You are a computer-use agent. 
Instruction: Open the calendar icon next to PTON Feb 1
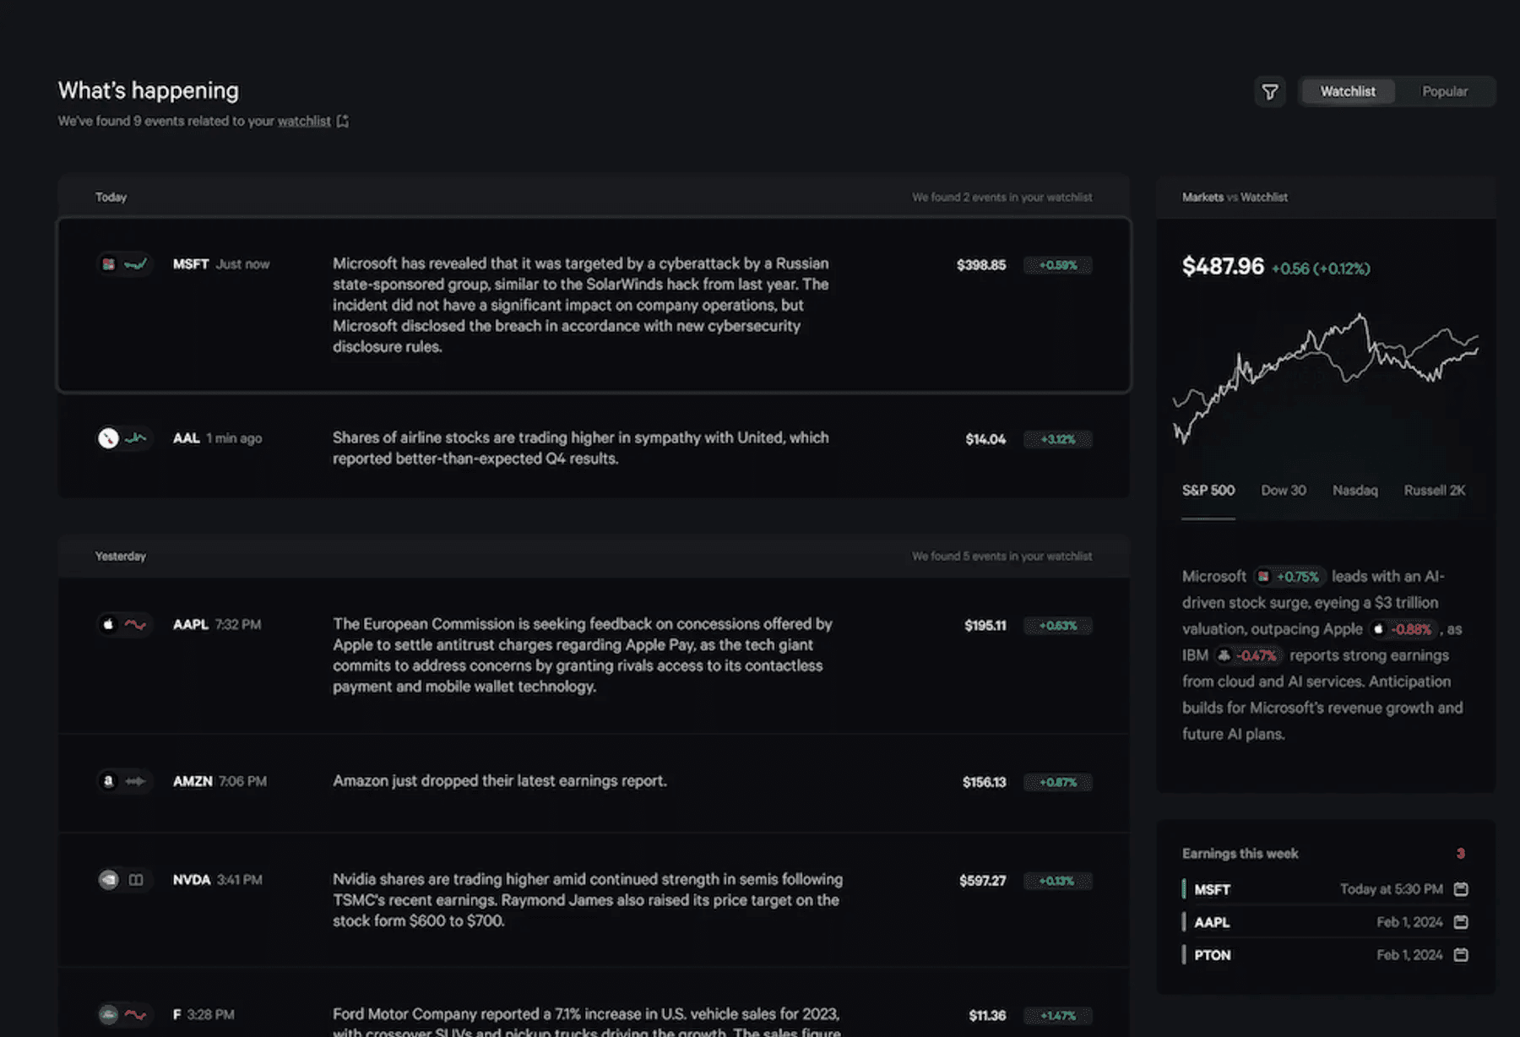click(x=1462, y=954)
